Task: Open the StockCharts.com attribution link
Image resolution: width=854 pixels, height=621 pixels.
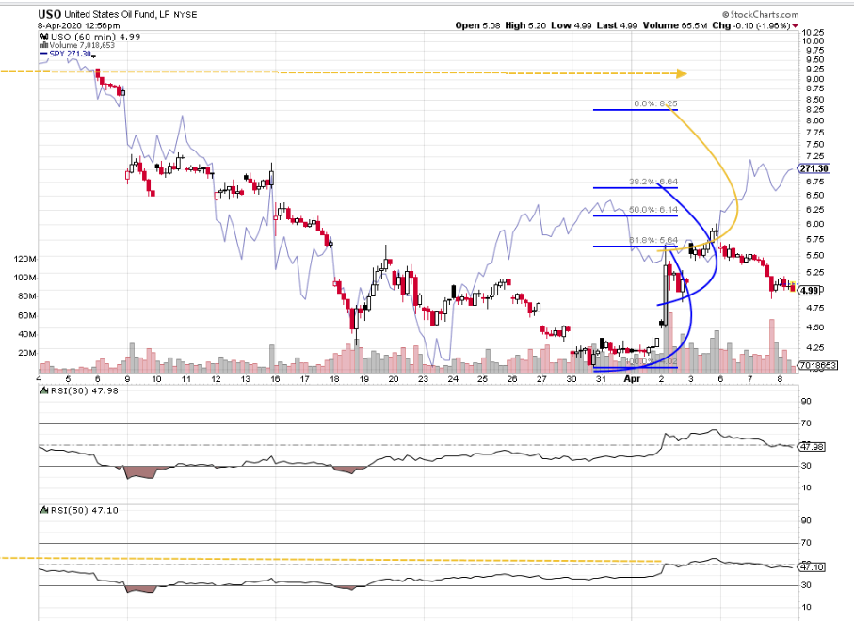Action: 761,15
